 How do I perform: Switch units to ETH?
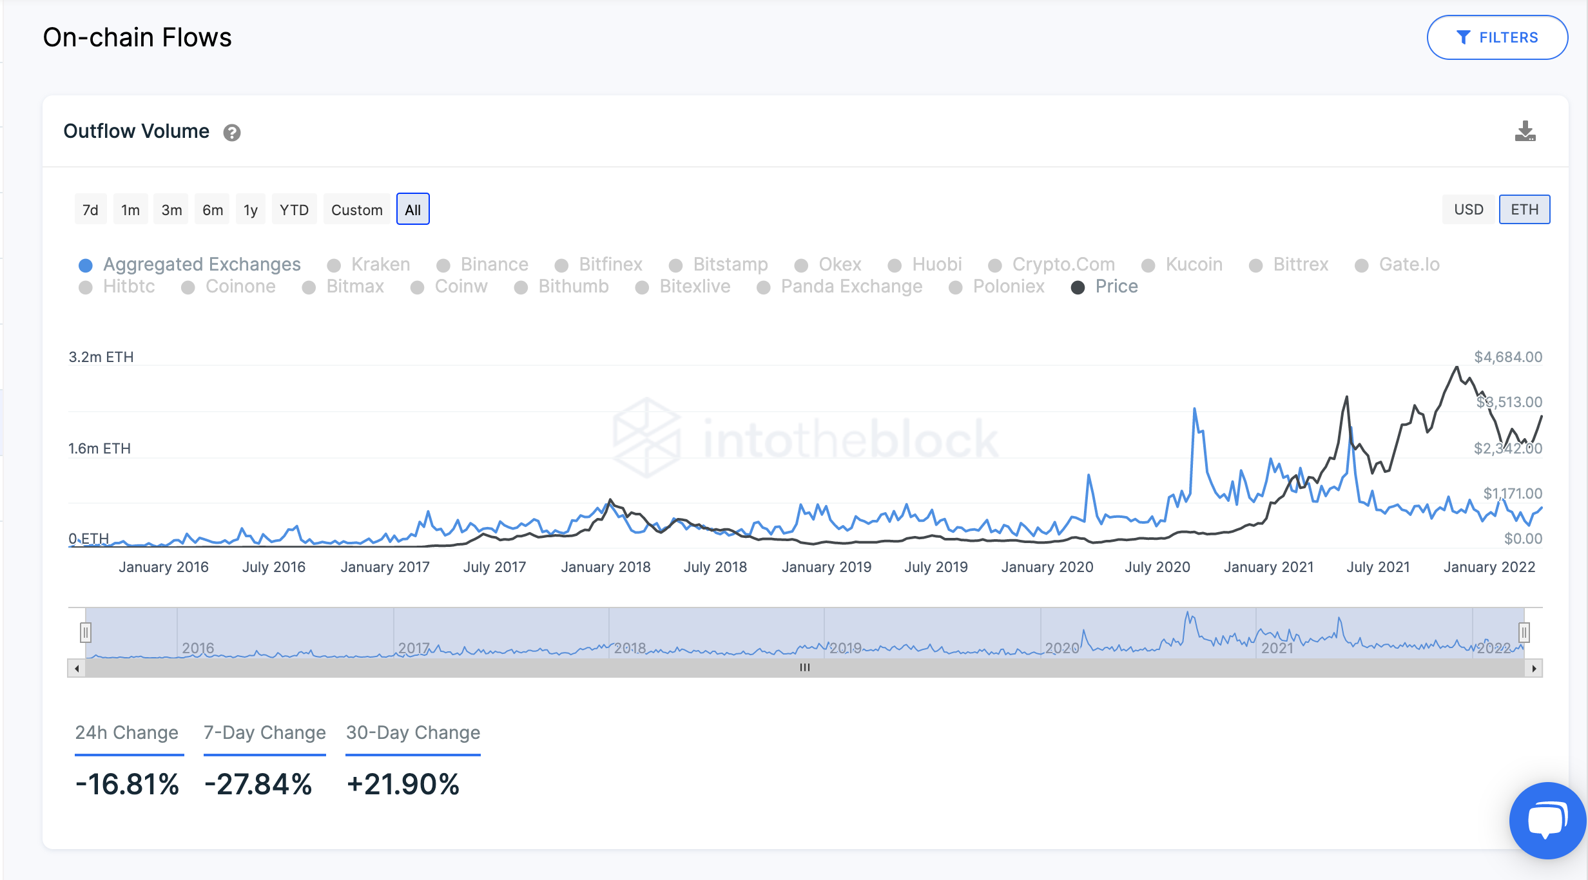pyautogui.click(x=1524, y=209)
